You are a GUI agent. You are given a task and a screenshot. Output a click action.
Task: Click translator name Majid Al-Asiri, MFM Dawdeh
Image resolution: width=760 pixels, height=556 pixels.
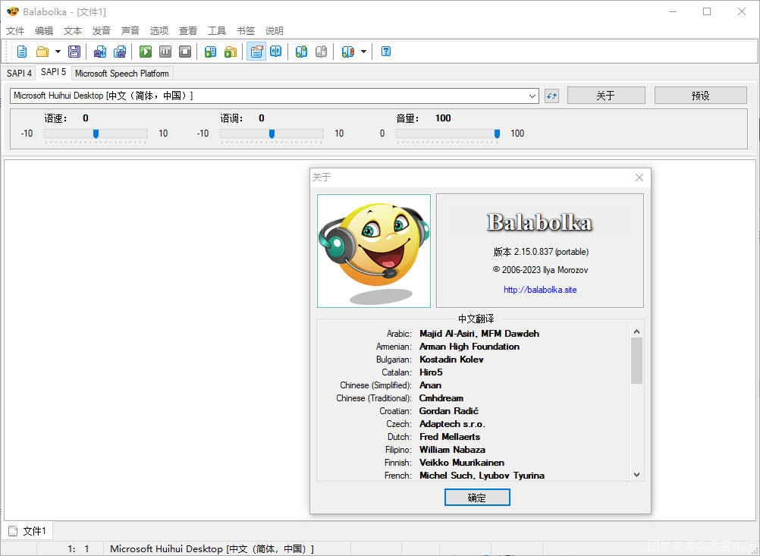click(479, 334)
